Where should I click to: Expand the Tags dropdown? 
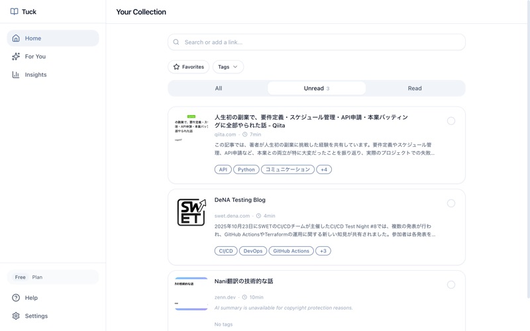click(x=228, y=67)
